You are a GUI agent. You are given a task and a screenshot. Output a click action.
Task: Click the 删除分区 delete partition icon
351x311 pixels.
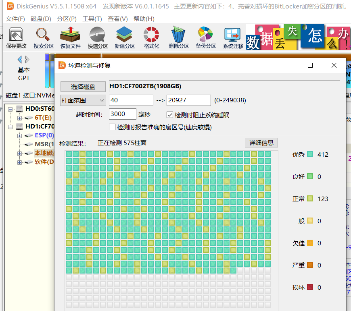pyautogui.click(x=179, y=38)
